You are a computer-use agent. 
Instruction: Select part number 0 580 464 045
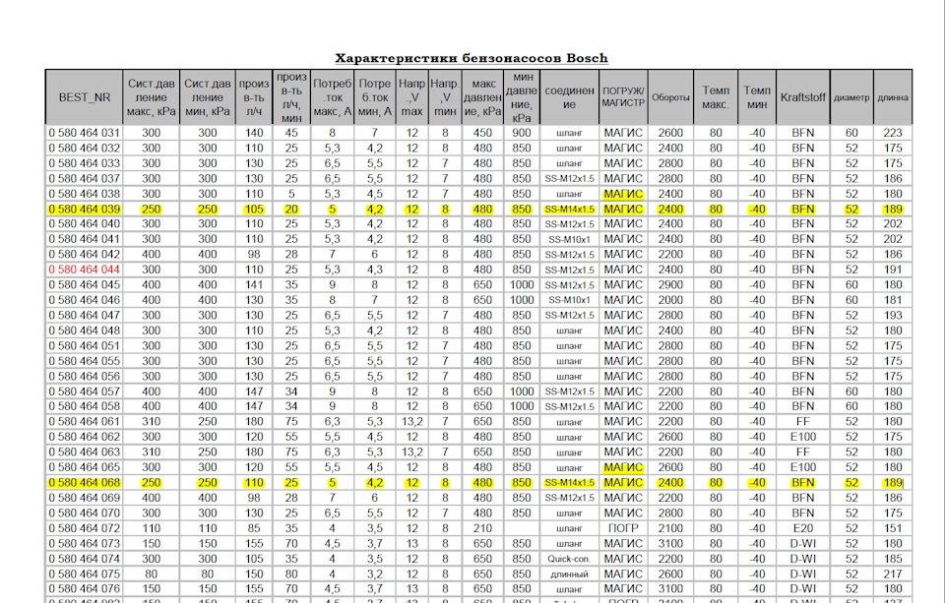[x=85, y=285]
